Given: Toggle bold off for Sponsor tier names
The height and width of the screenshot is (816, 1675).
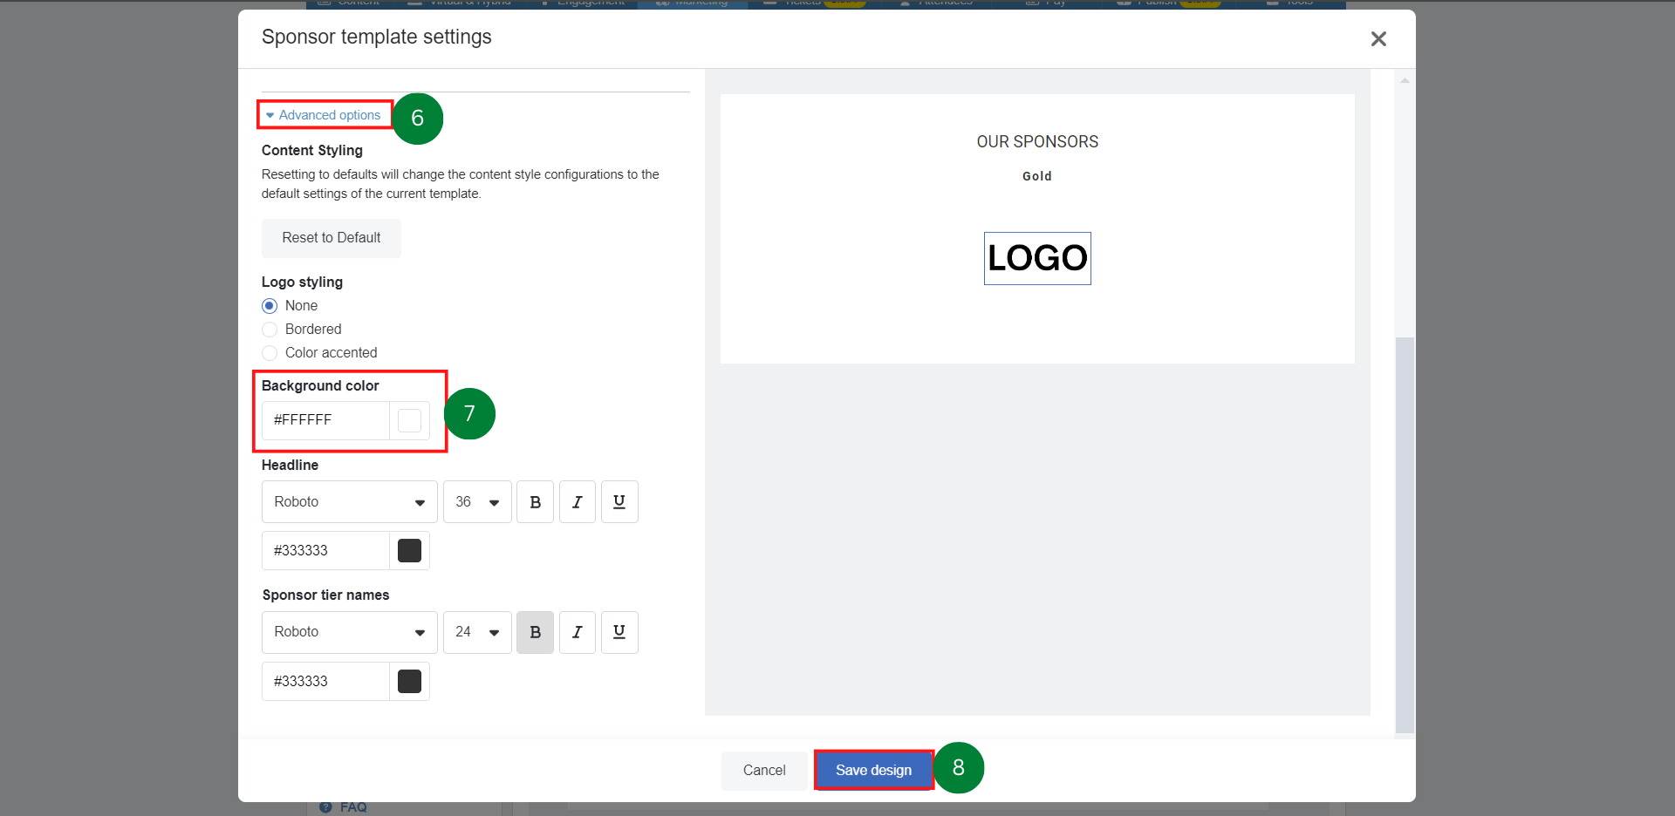Looking at the screenshot, I should (x=535, y=632).
